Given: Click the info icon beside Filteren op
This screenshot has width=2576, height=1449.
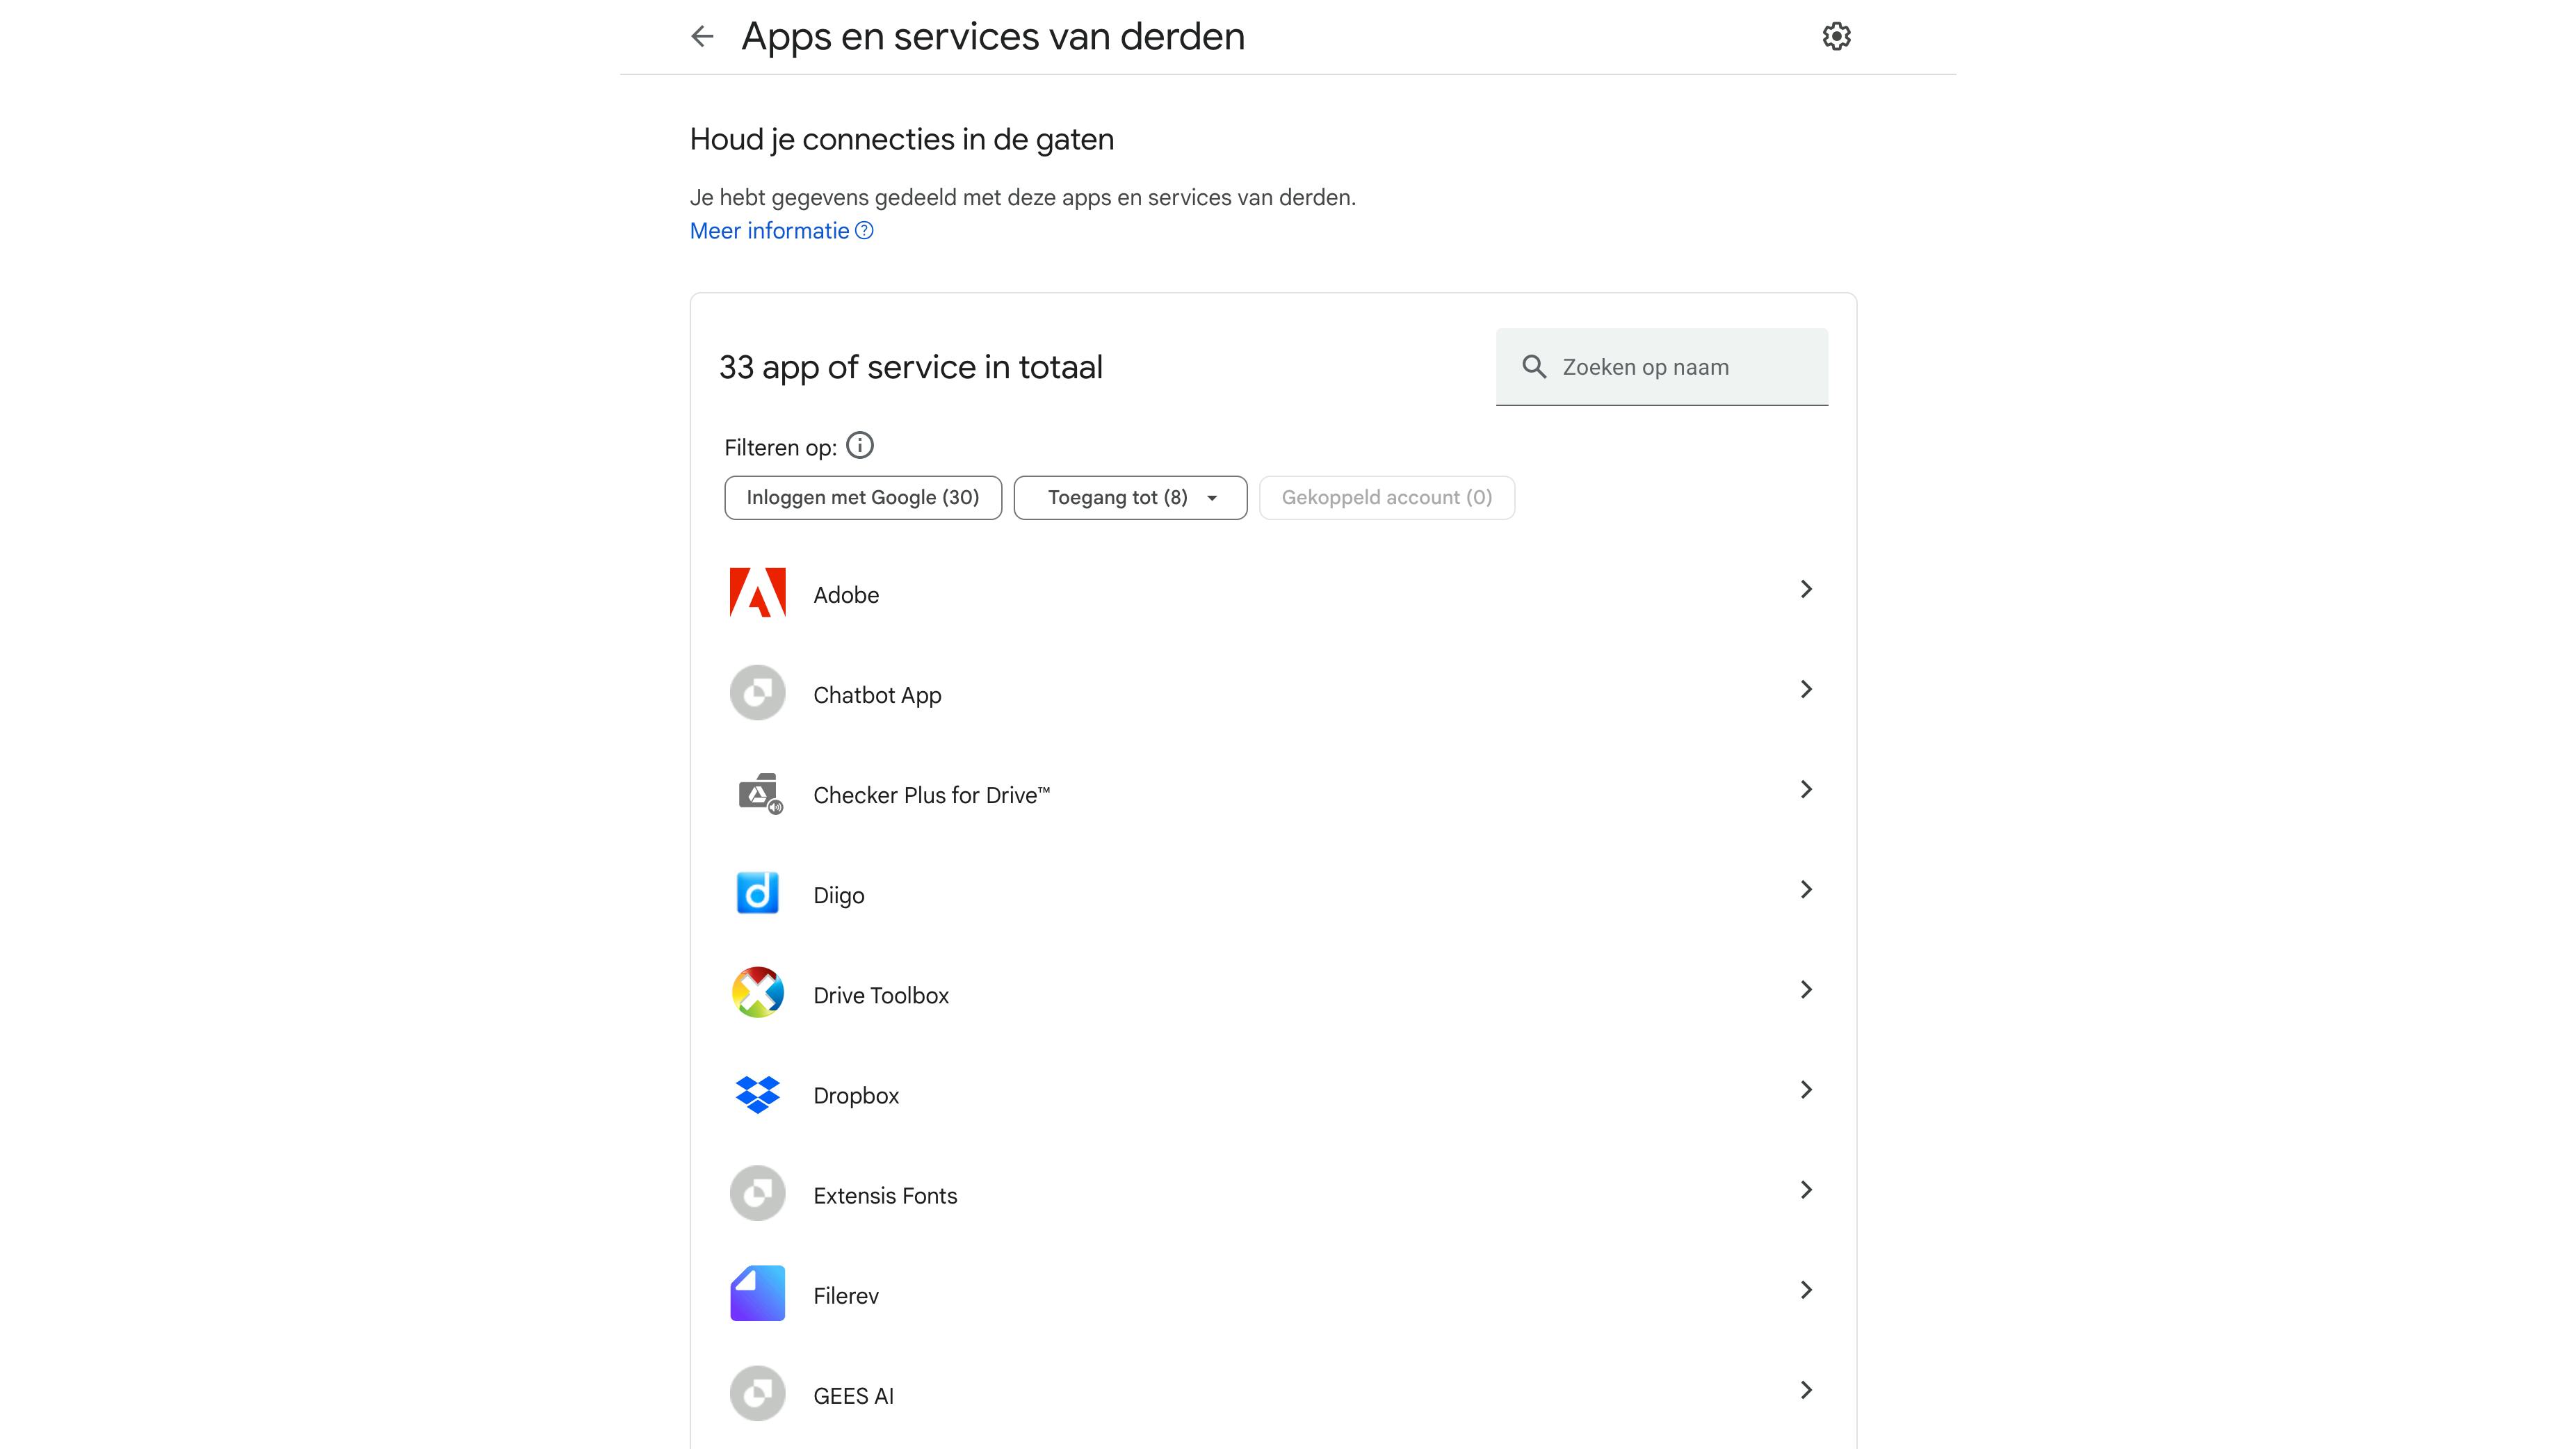Looking at the screenshot, I should 860,445.
